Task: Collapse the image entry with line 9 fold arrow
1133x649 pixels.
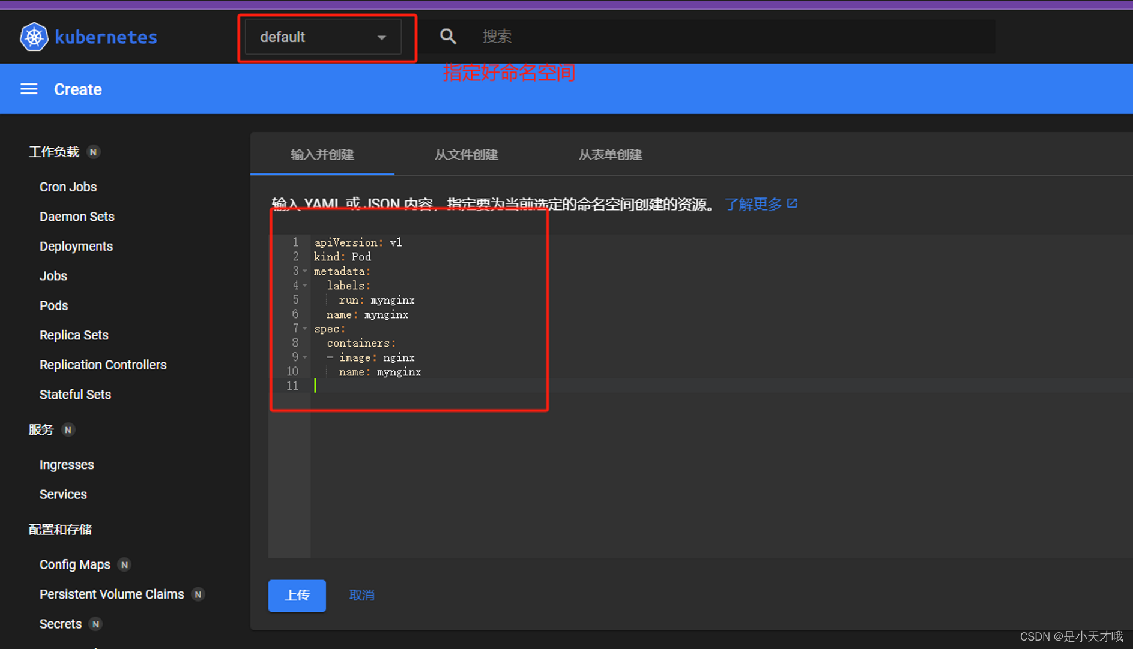Action: tap(305, 357)
